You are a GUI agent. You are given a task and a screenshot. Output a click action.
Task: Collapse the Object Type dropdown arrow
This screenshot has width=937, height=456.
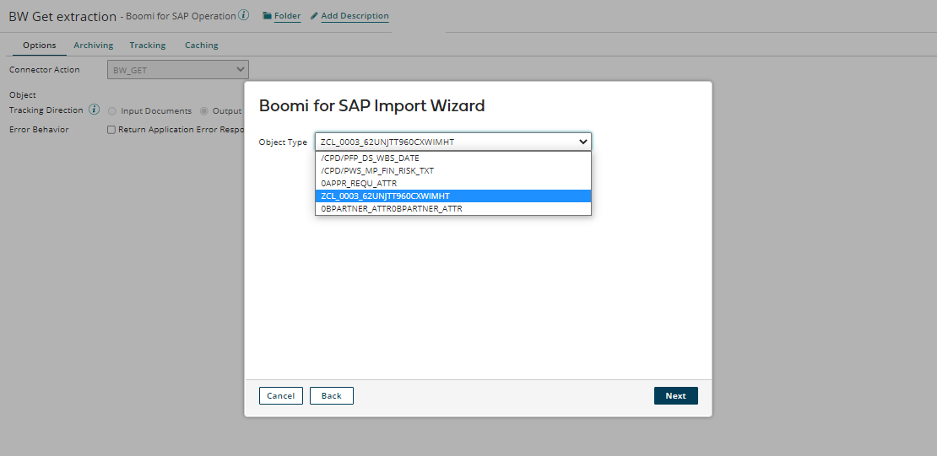pyautogui.click(x=582, y=142)
